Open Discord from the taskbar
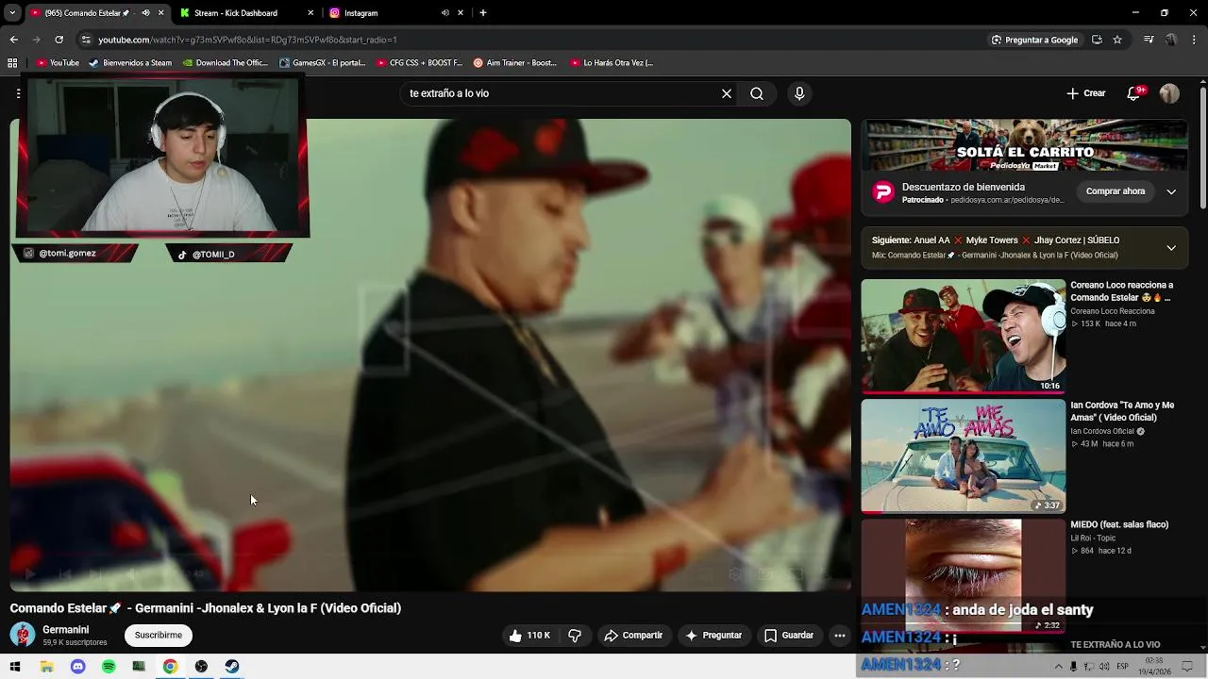This screenshot has width=1208, height=679. pyautogui.click(x=77, y=667)
